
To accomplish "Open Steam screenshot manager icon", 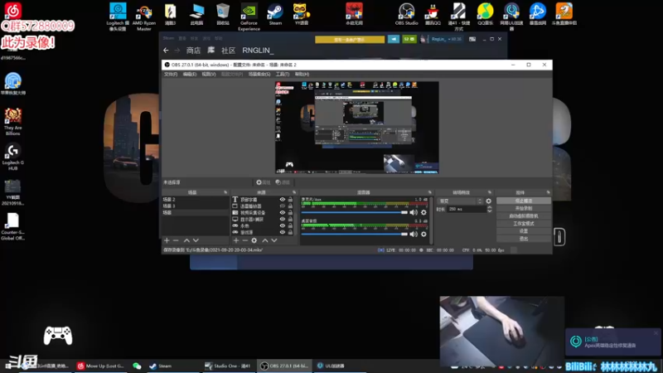I will pyautogui.click(x=472, y=39).
